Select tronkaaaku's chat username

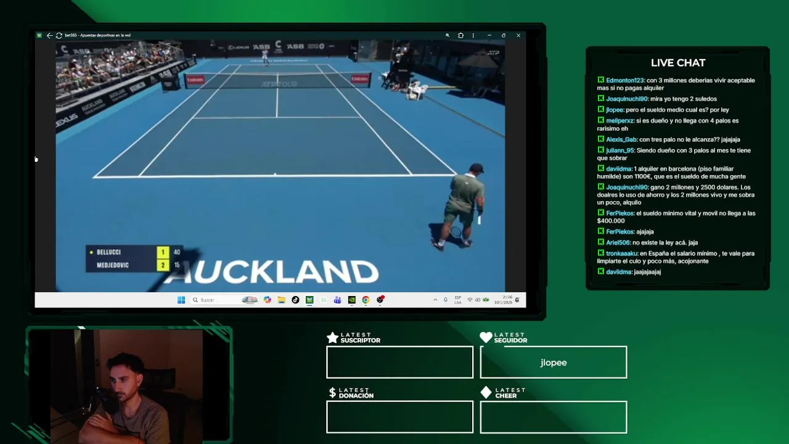click(621, 253)
